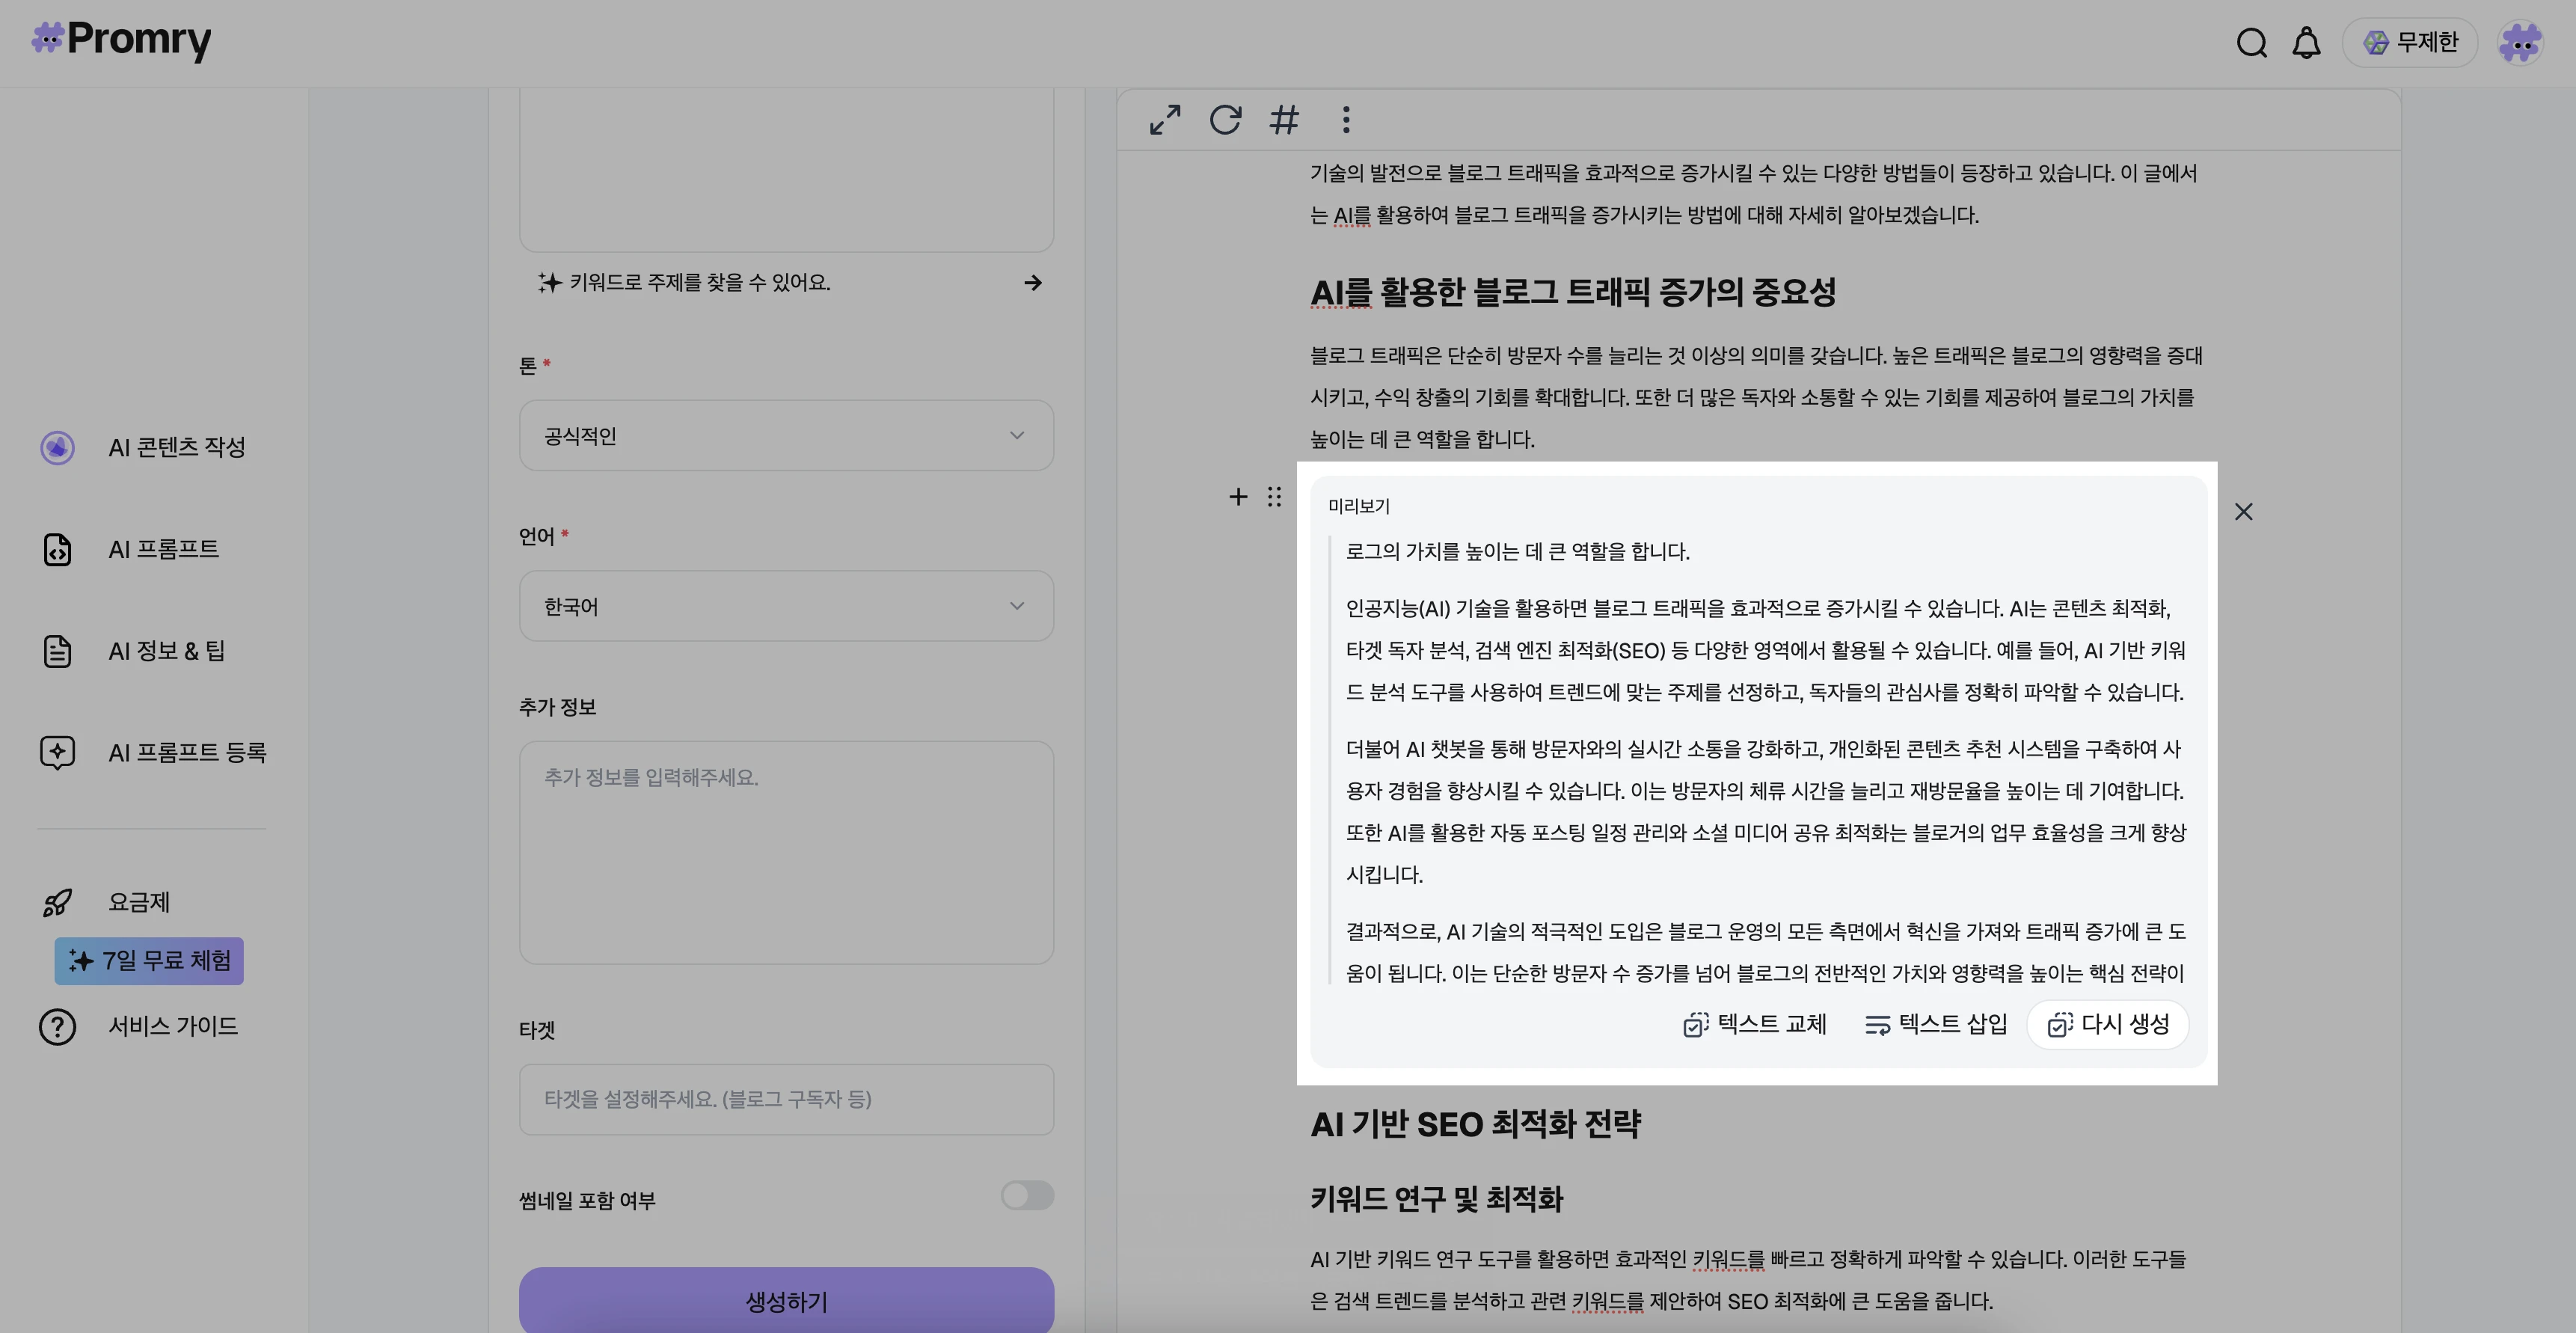Click the 서비스 가이드 question mark icon
The image size is (2576, 1333).
(57, 1026)
